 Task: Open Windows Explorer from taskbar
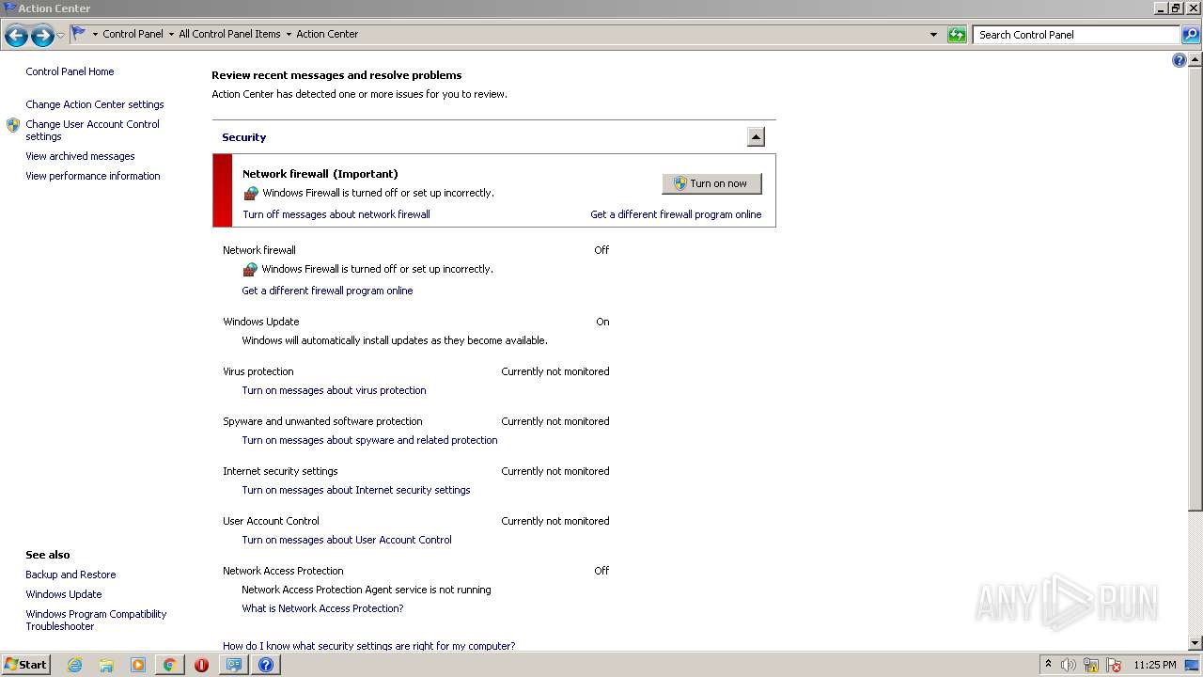tap(106, 665)
